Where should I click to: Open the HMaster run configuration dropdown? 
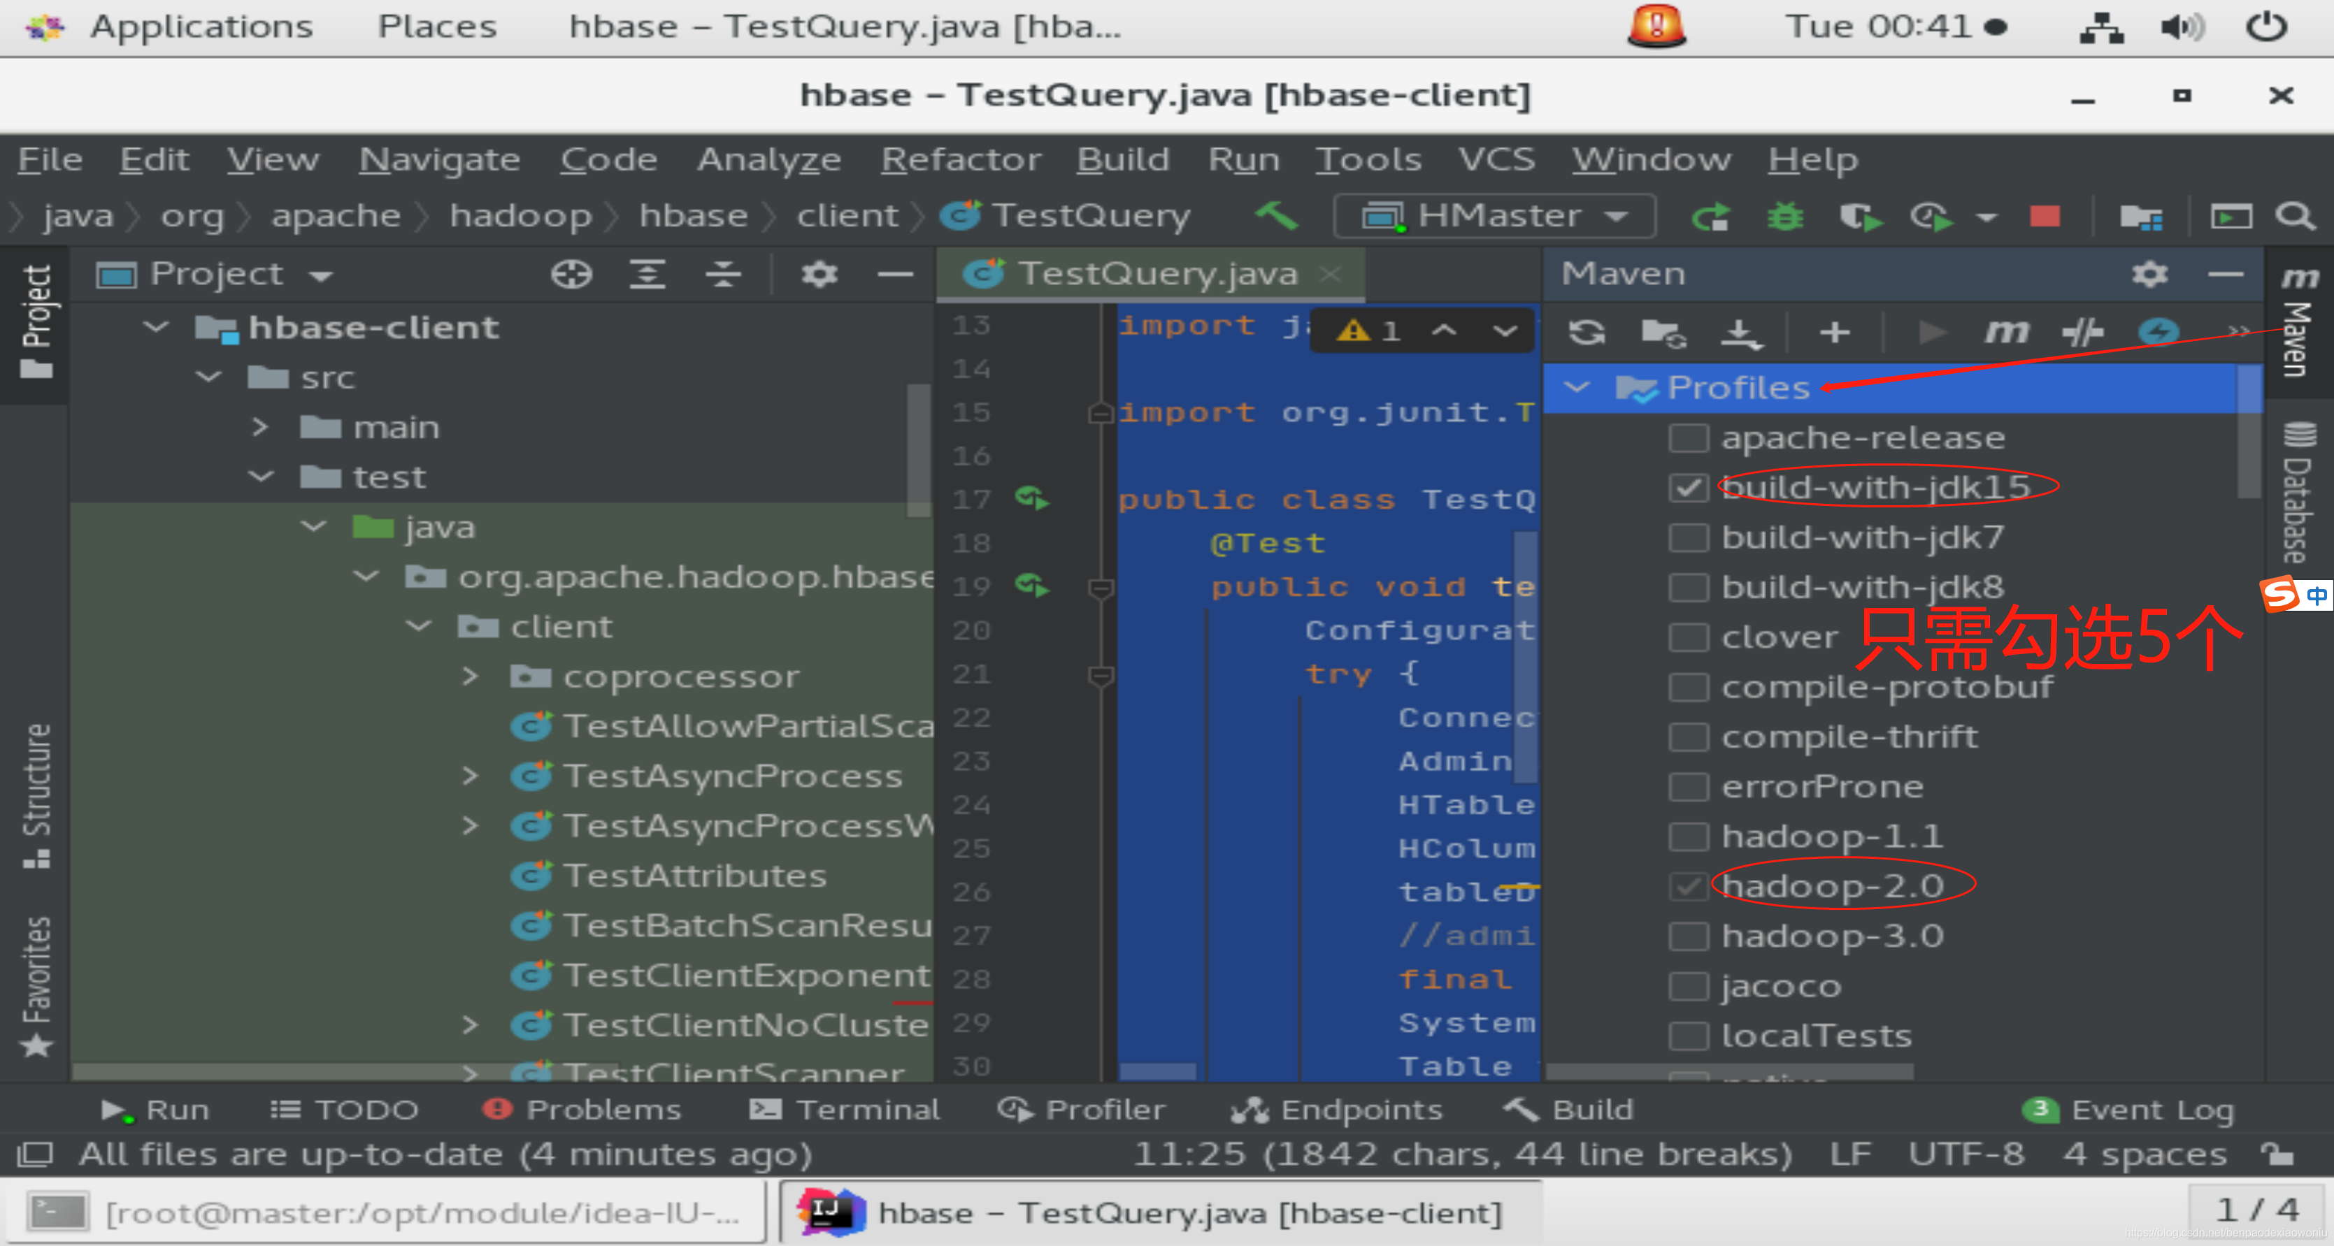point(1495,217)
